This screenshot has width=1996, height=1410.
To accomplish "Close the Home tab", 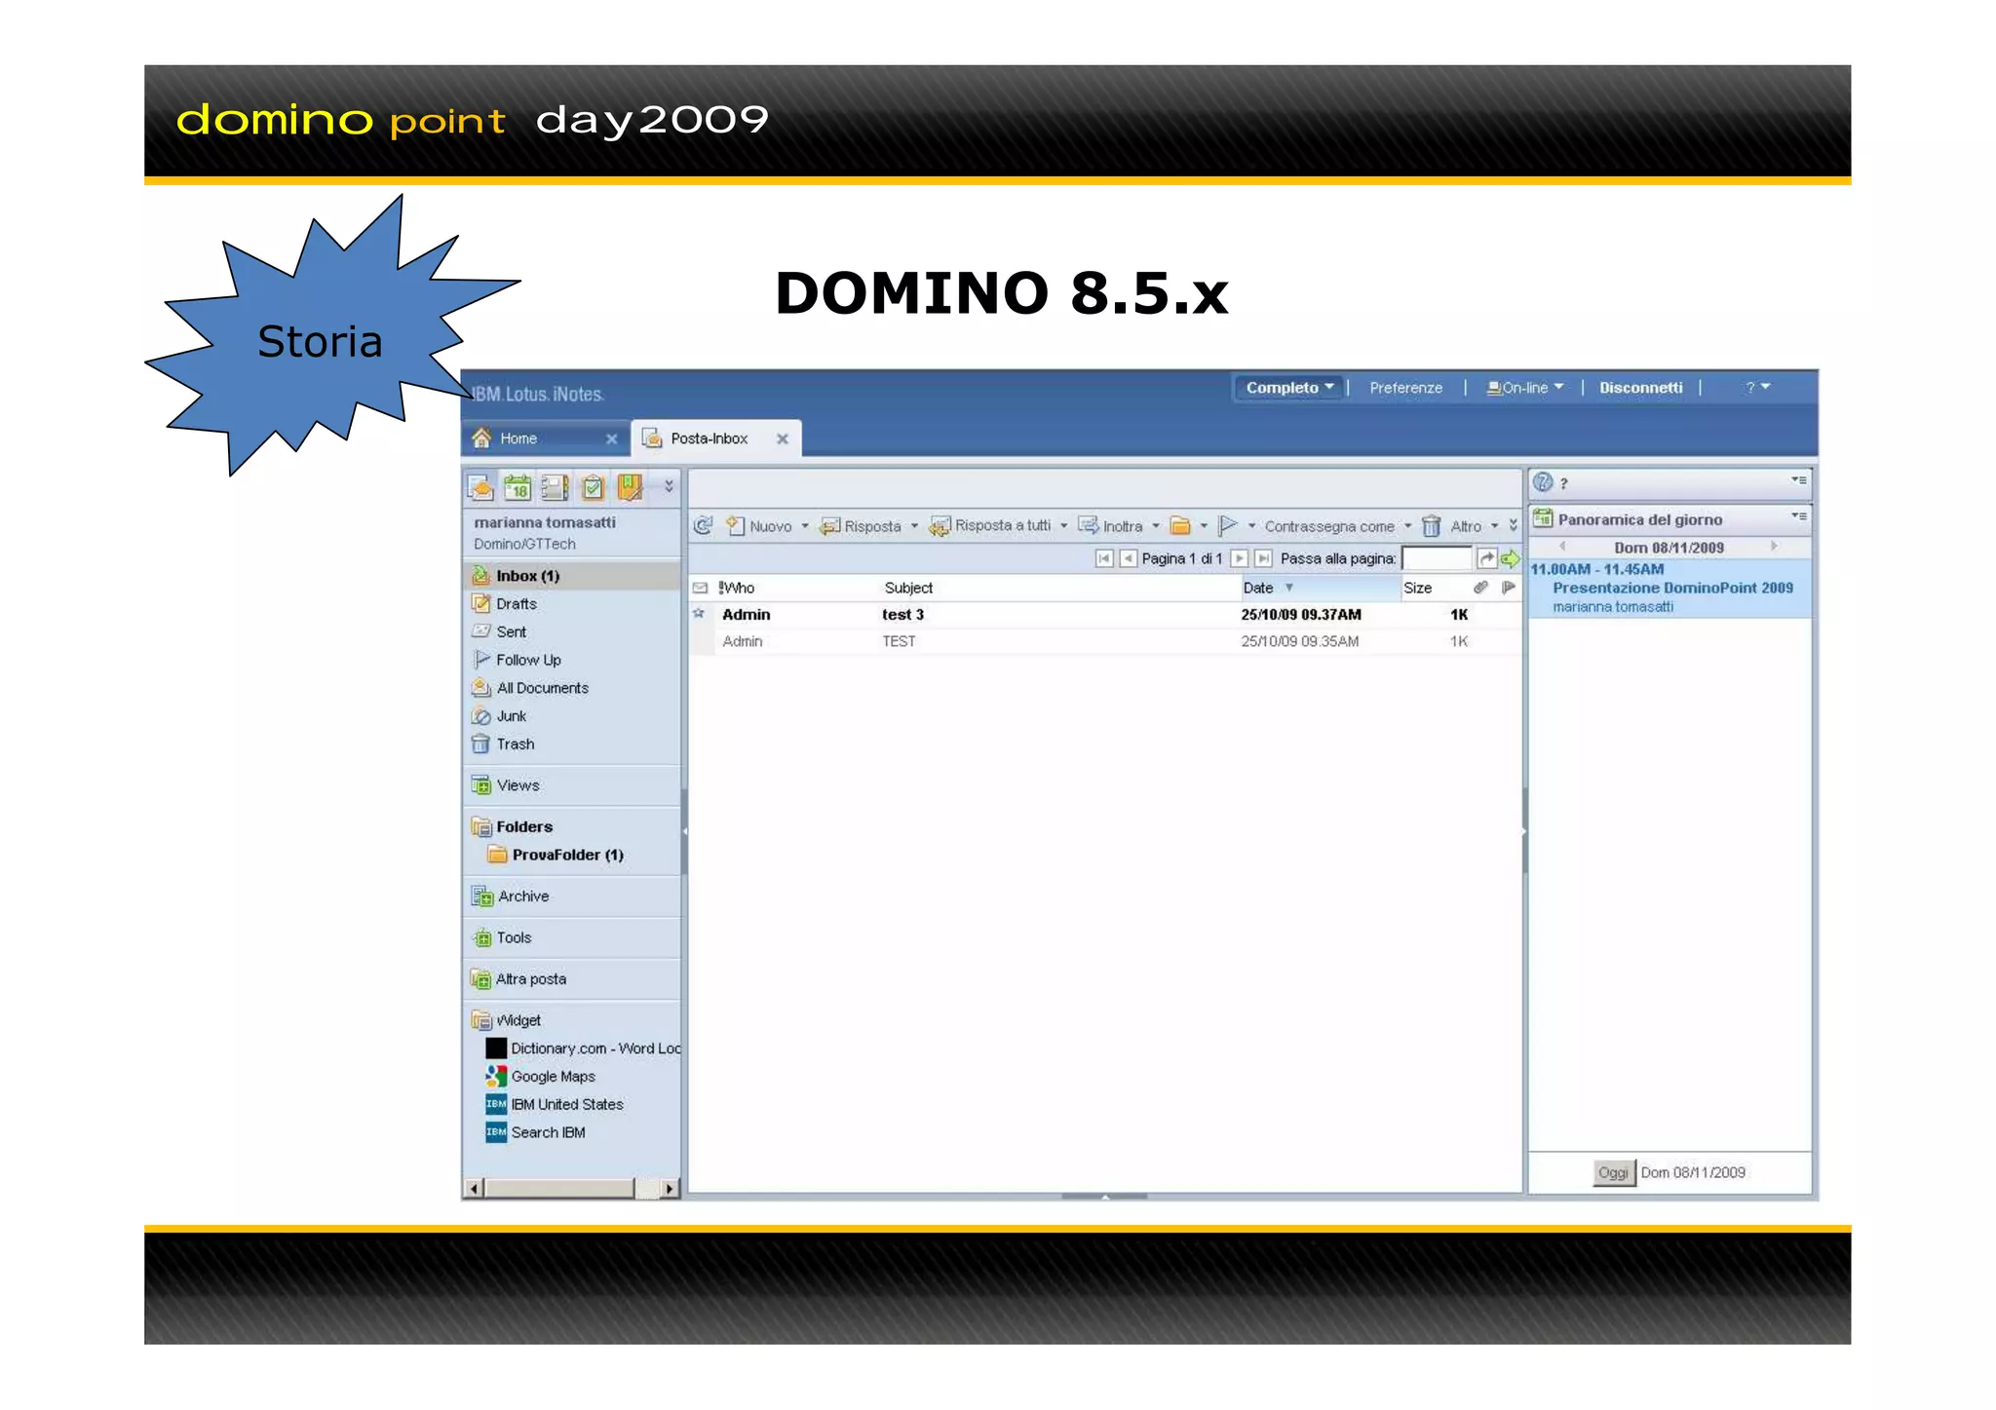I will pos(611,439).
